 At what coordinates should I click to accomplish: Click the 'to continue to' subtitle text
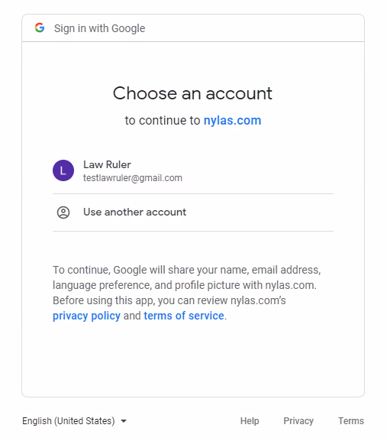(163, 120)
